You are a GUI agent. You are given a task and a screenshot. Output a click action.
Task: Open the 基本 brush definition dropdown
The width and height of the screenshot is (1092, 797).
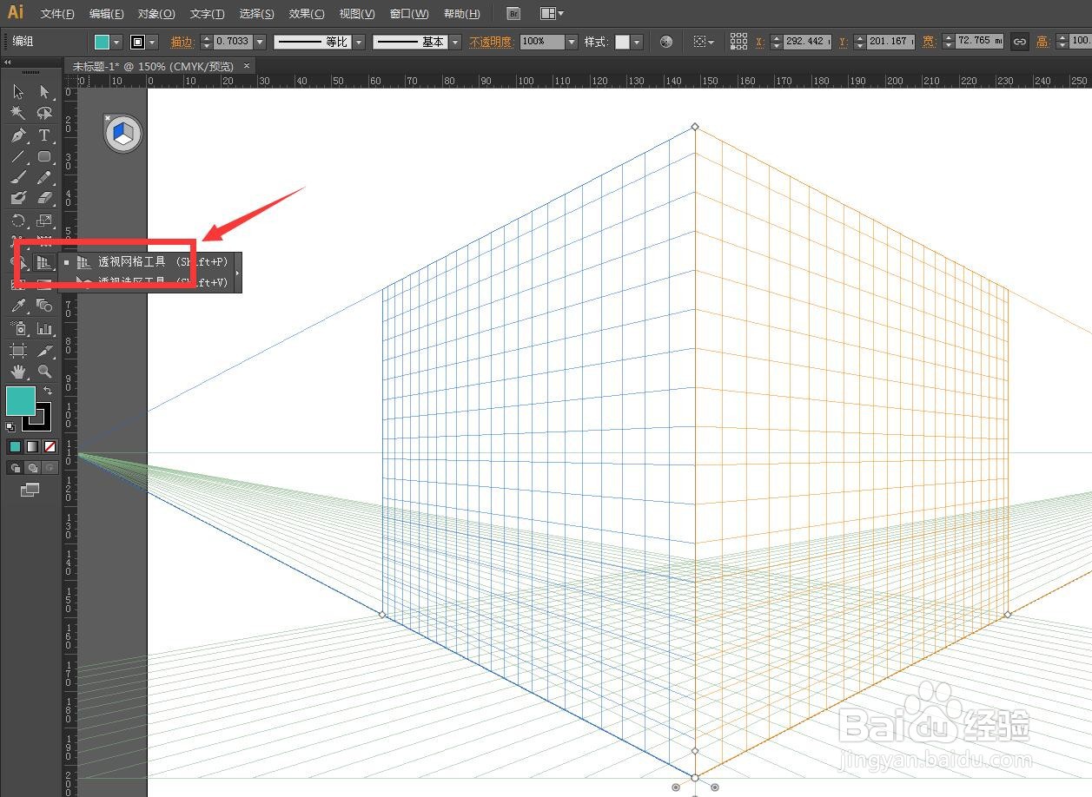(x=455, y=42)
